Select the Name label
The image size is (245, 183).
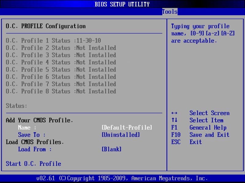click(x=27, y=127)
